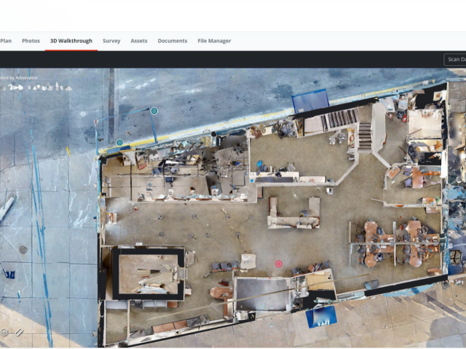Go to the Documents tab

(172, 41)
